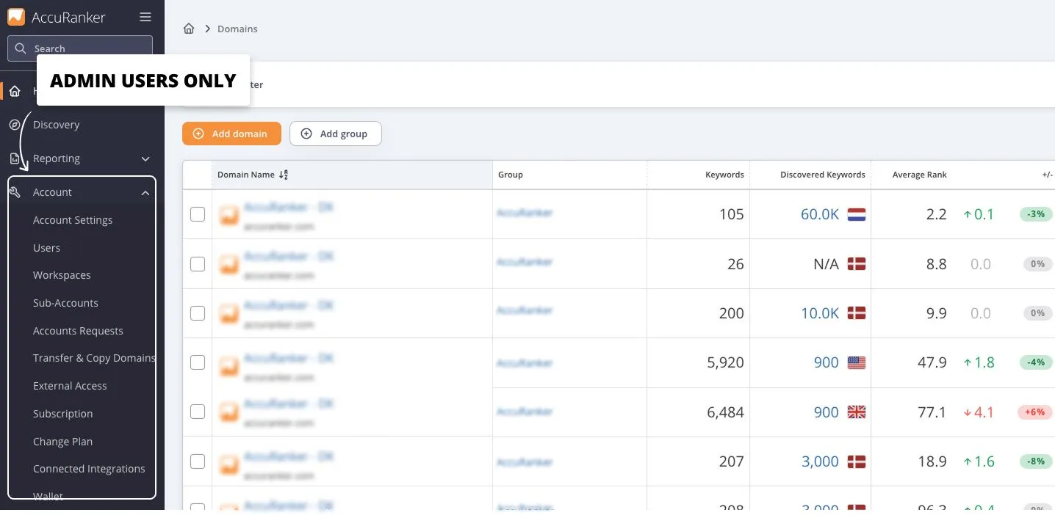1055x515 pixels.
Task: Select the checkbox for the 5,920 keywords row
Action: click(x=198, y=362)
